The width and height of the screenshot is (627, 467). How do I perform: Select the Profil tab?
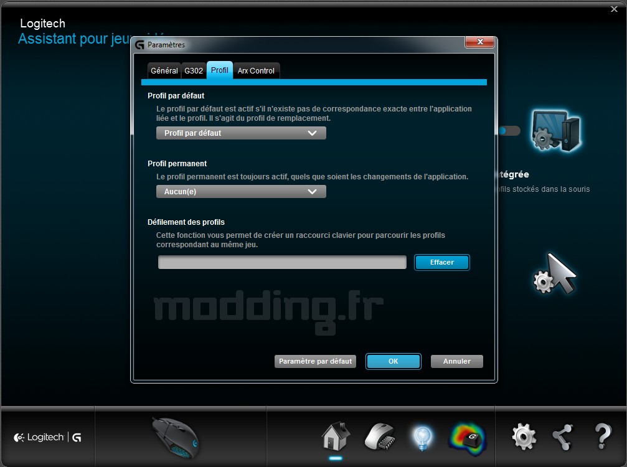(220, 70)
